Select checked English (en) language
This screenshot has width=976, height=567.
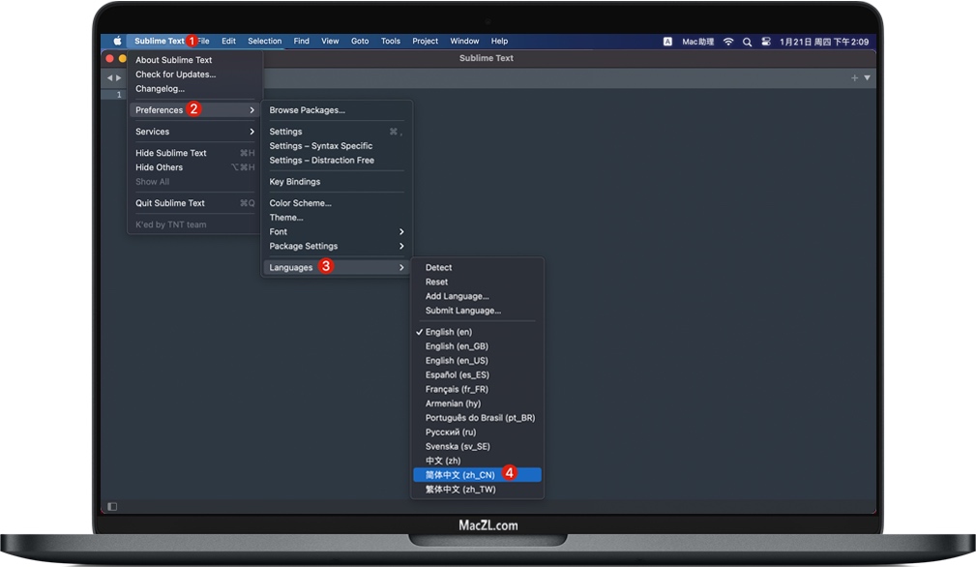pyautogui.click(x=478, y=332)
